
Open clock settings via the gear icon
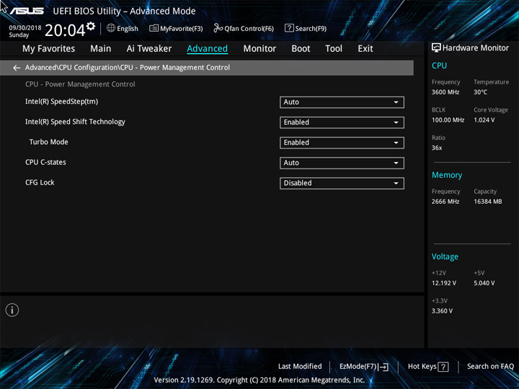point(91,26)
